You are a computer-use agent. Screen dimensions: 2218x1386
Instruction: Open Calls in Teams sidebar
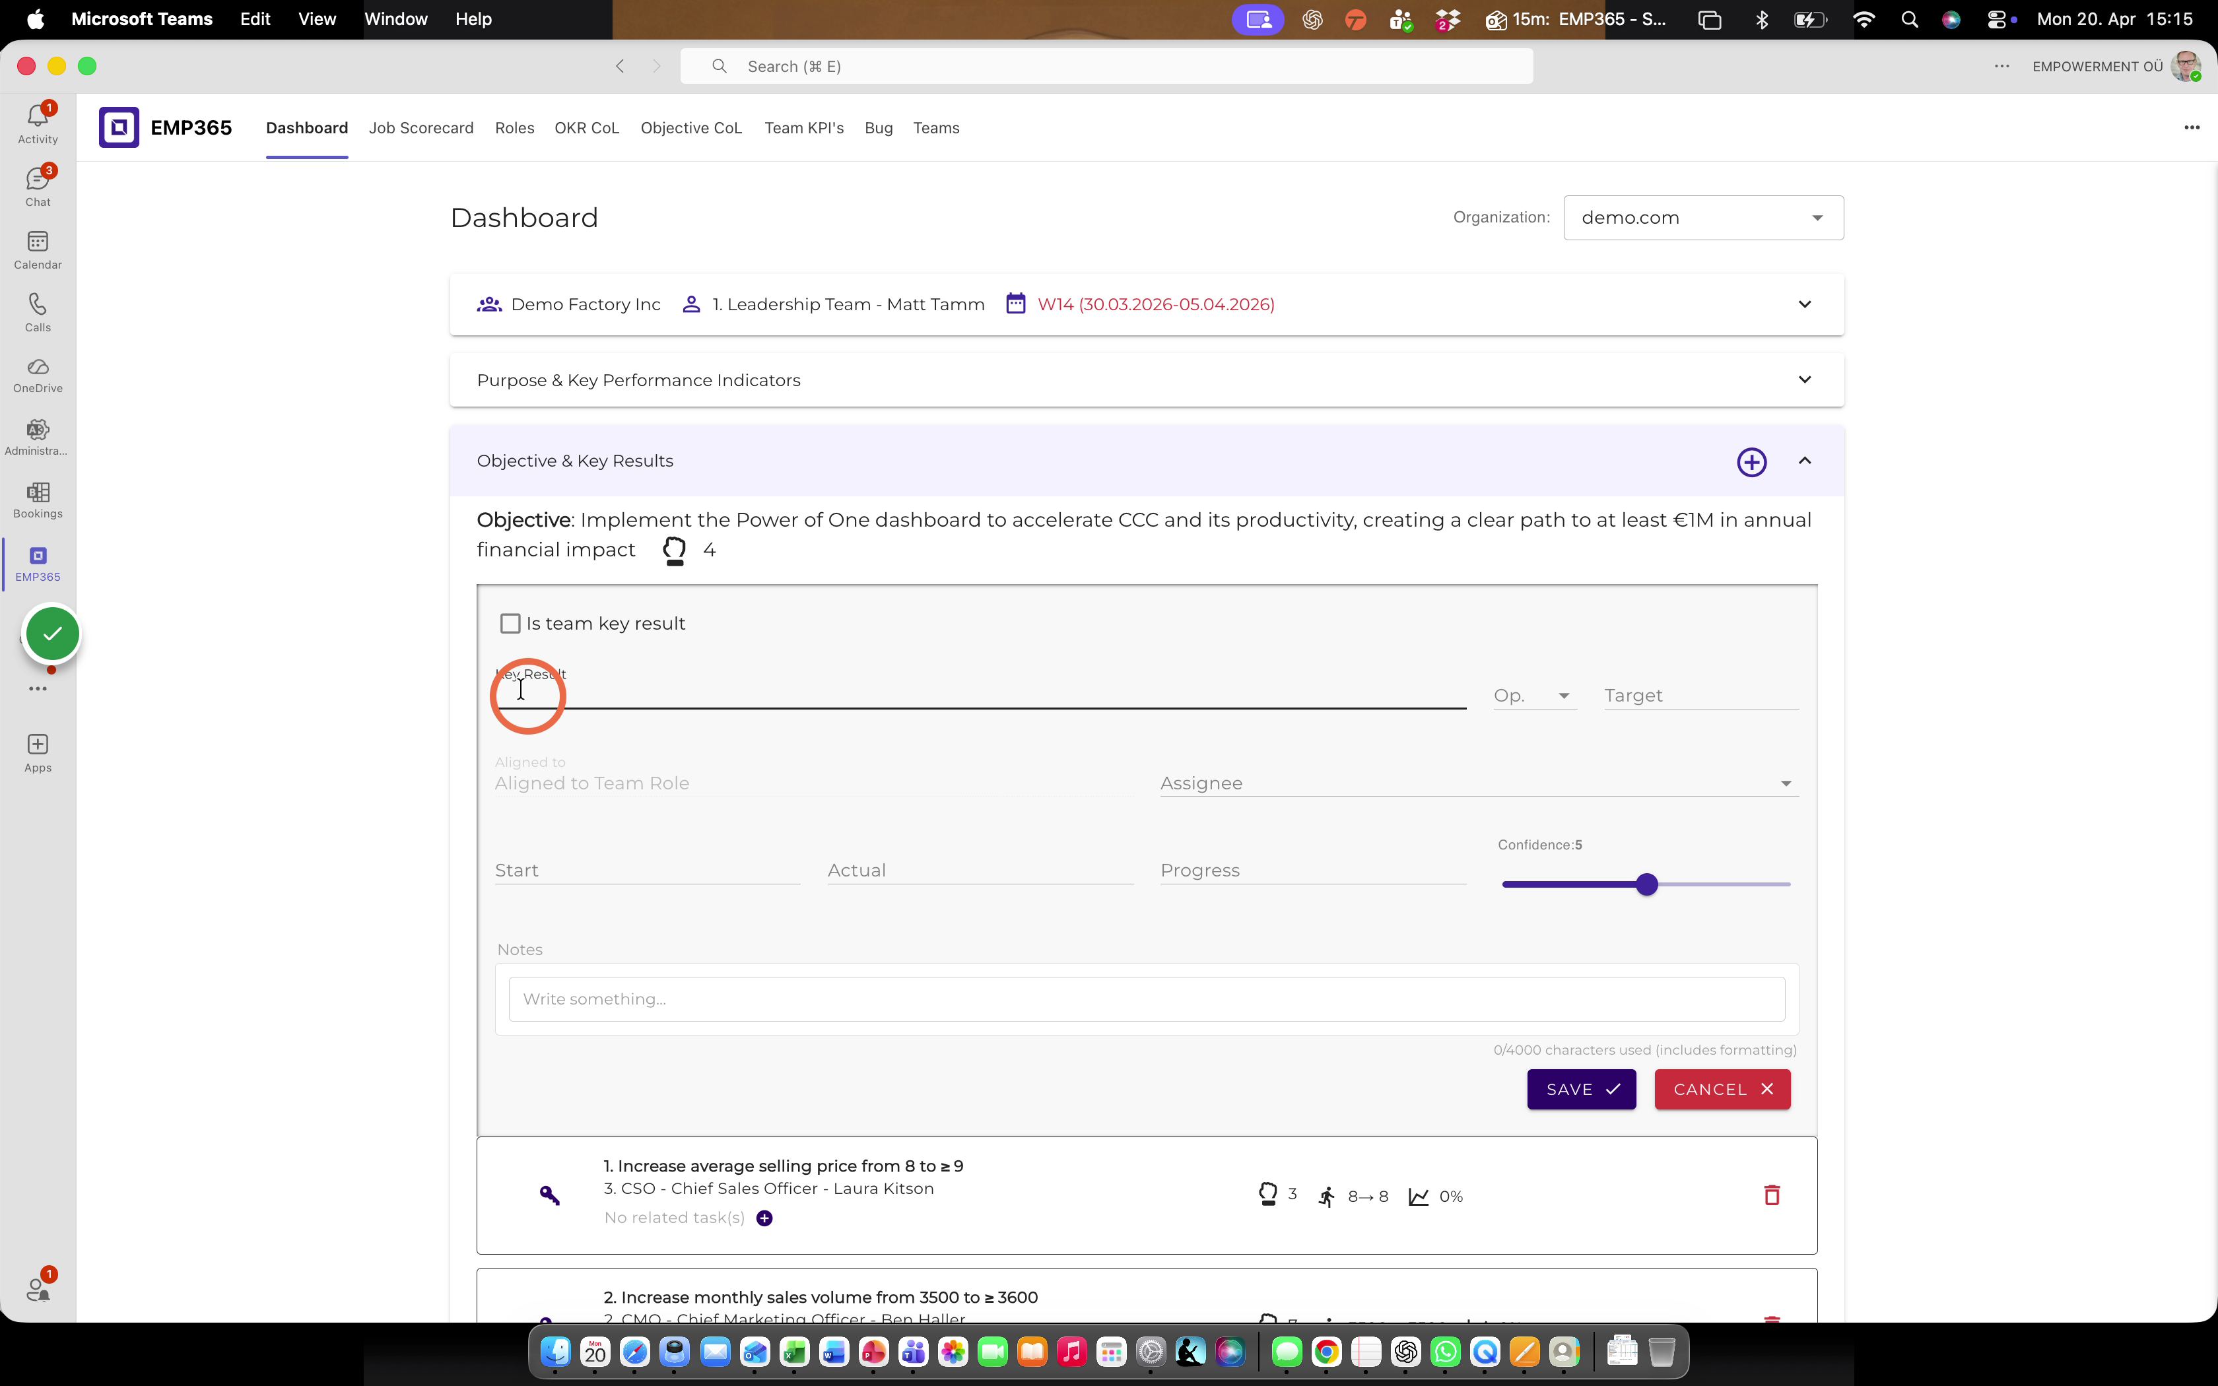38,312
